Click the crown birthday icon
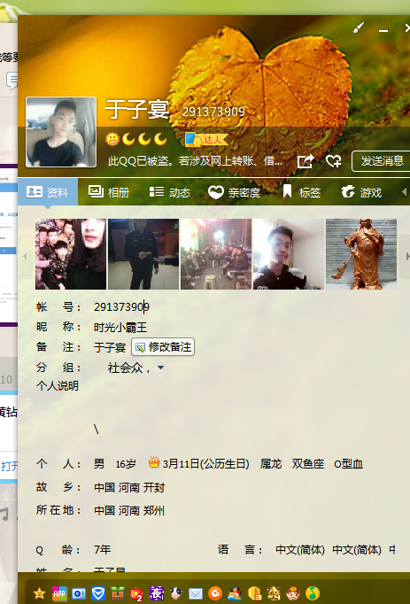The width and height of the screenshot is (410, 604). [154, 462]
